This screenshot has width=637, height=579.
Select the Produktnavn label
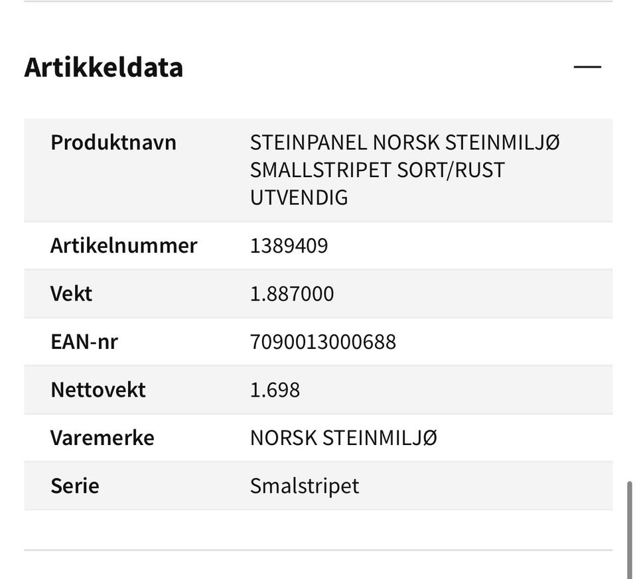(x=113, y=143)
